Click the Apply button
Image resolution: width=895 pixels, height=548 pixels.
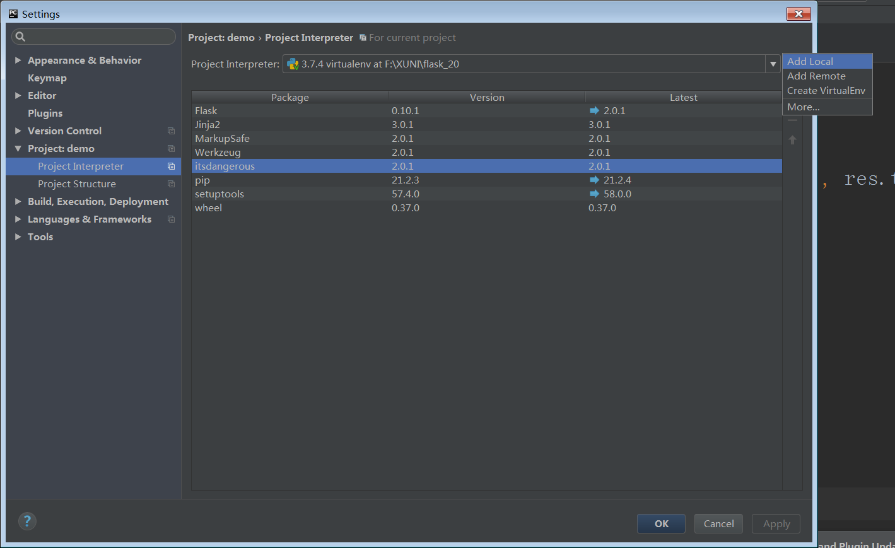tap(776, 523)
